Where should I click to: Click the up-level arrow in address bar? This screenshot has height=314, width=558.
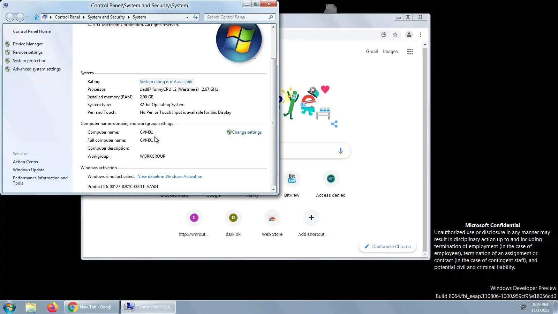36,17
